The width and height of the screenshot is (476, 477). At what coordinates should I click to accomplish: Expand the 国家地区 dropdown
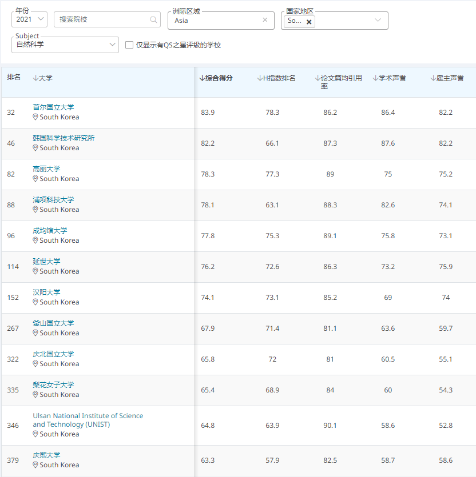click(378, 21)
